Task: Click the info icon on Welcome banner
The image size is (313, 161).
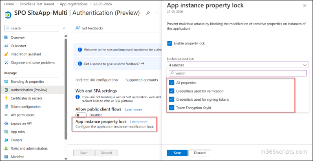Action: point(79,50)
